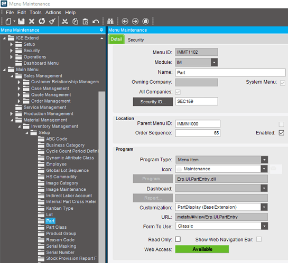Image resolution: width=288 pixels, height=263 pixels.
Task: Click the Security ID... button
Action: click(x=153, y=102)
